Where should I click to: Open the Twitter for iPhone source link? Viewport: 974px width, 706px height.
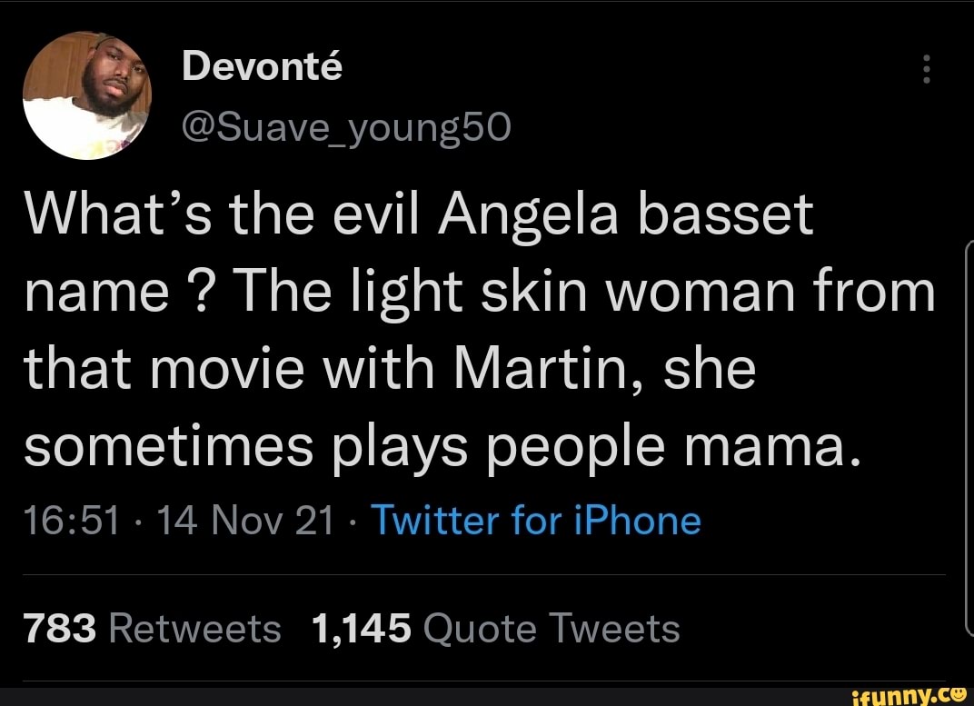pos(537,520)
